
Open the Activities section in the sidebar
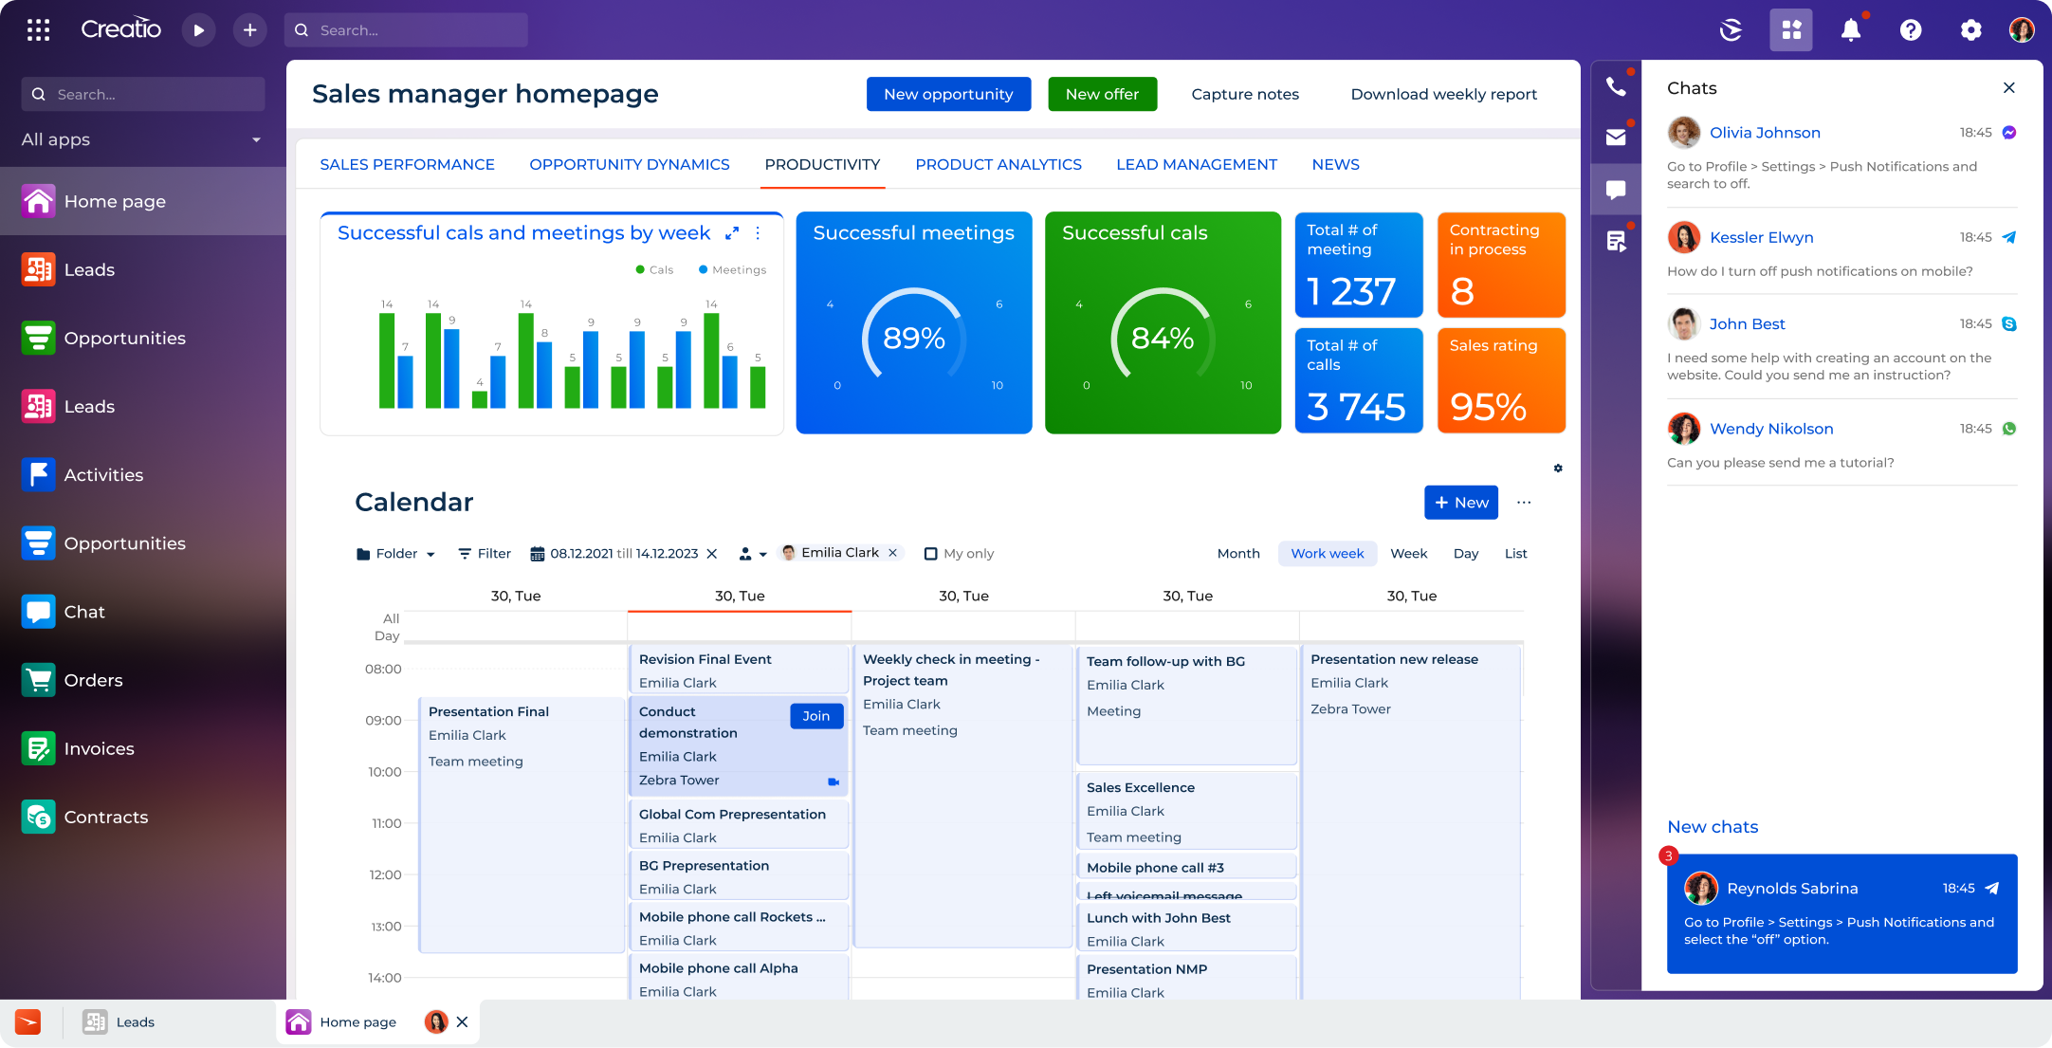click(x=103, y=474)
